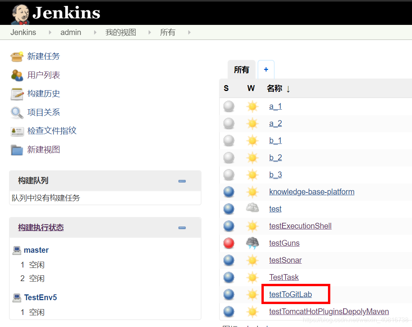Click the grey status ball for a_1

coord(229,107)
